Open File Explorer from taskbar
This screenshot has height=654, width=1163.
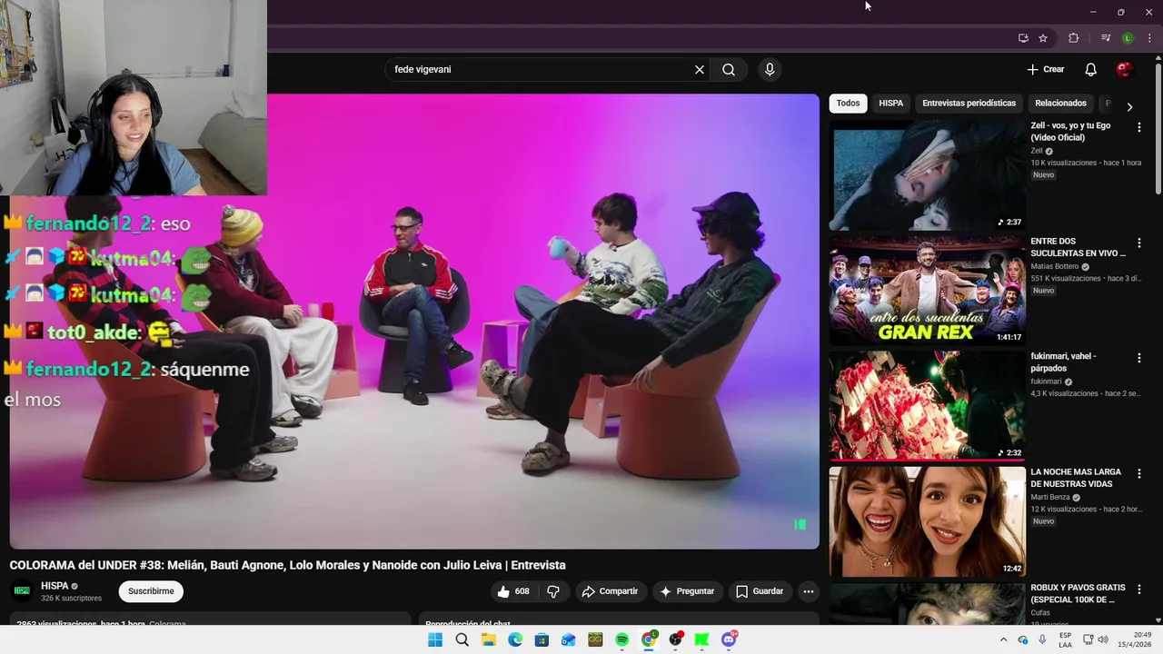(x=488, y=639)
